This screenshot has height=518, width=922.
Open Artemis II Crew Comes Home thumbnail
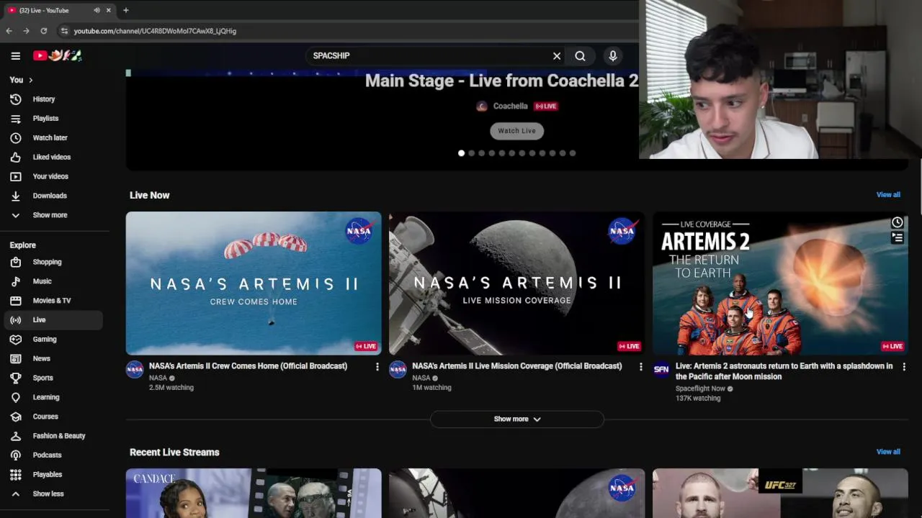click(254, 283)
